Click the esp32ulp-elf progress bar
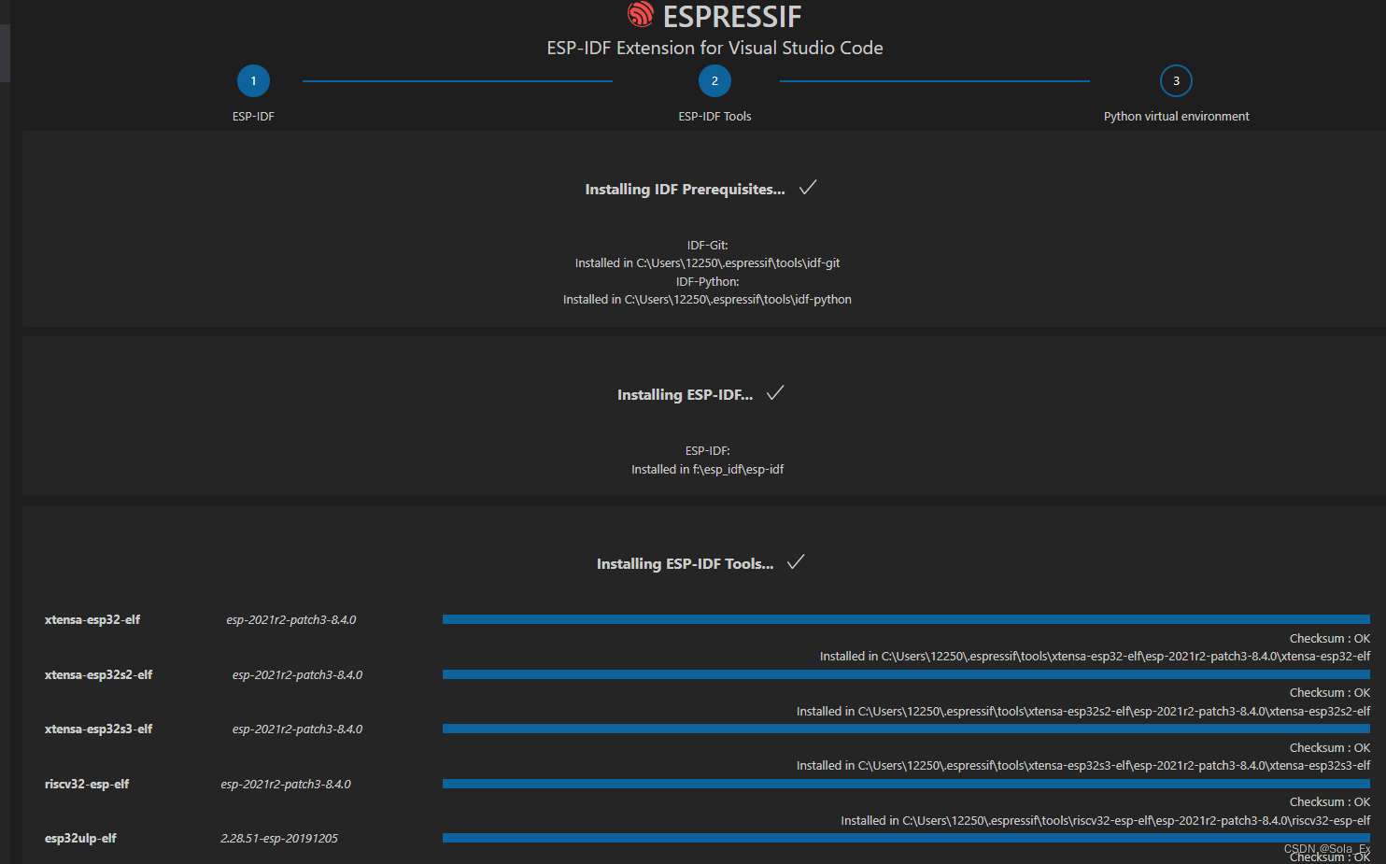1386x864 pixels. point(906,838)
